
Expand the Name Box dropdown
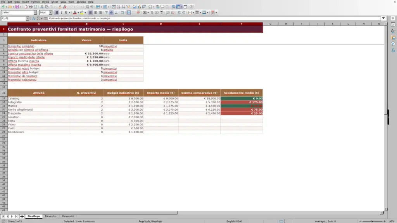tap(27, 19)
